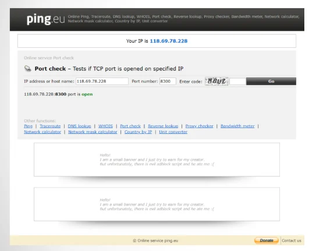Viewport: 309px width, 251px height.
Task: Click the '© Online service ping.eu' footer text
Action: (x=155, y=241)
